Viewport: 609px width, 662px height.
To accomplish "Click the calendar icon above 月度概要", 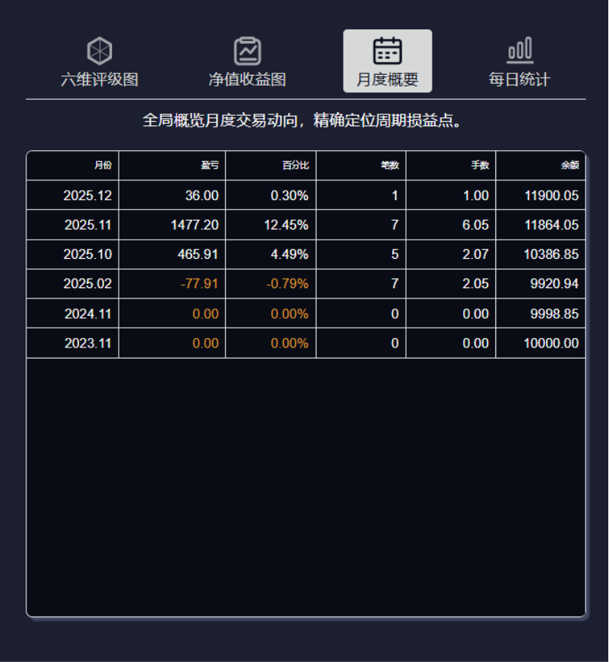I will pos(387,51).
